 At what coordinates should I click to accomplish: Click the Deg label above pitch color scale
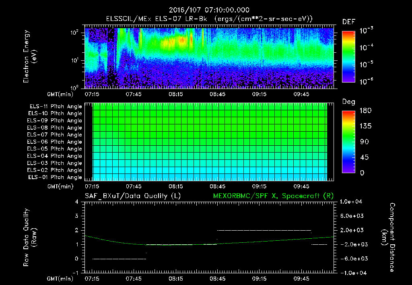pyautogui.click(x=349, y=102)
